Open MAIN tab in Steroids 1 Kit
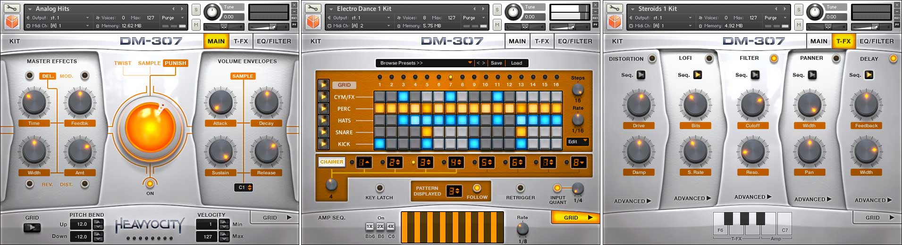 point(819,41)
